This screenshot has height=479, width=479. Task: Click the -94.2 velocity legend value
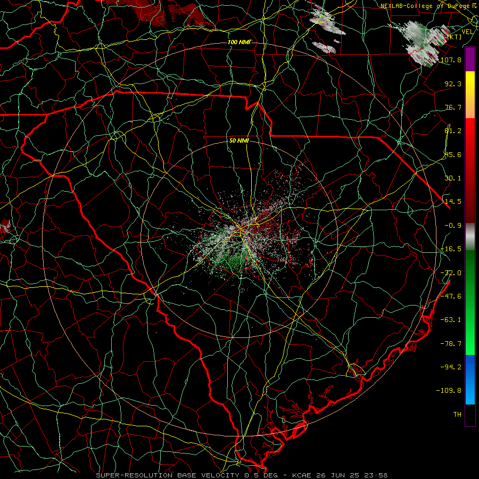[451, 367]
